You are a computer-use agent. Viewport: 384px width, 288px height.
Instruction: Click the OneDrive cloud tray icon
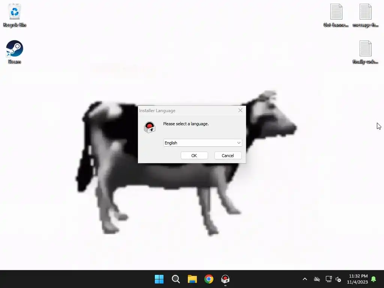(317, 279)
